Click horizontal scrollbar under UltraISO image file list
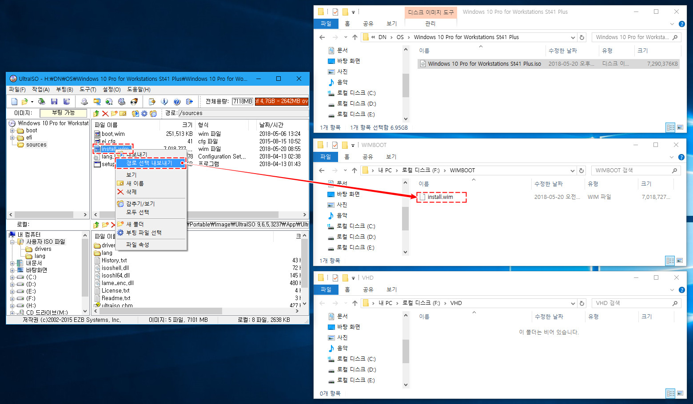693x404 pixels. click(x=200, y=215)
